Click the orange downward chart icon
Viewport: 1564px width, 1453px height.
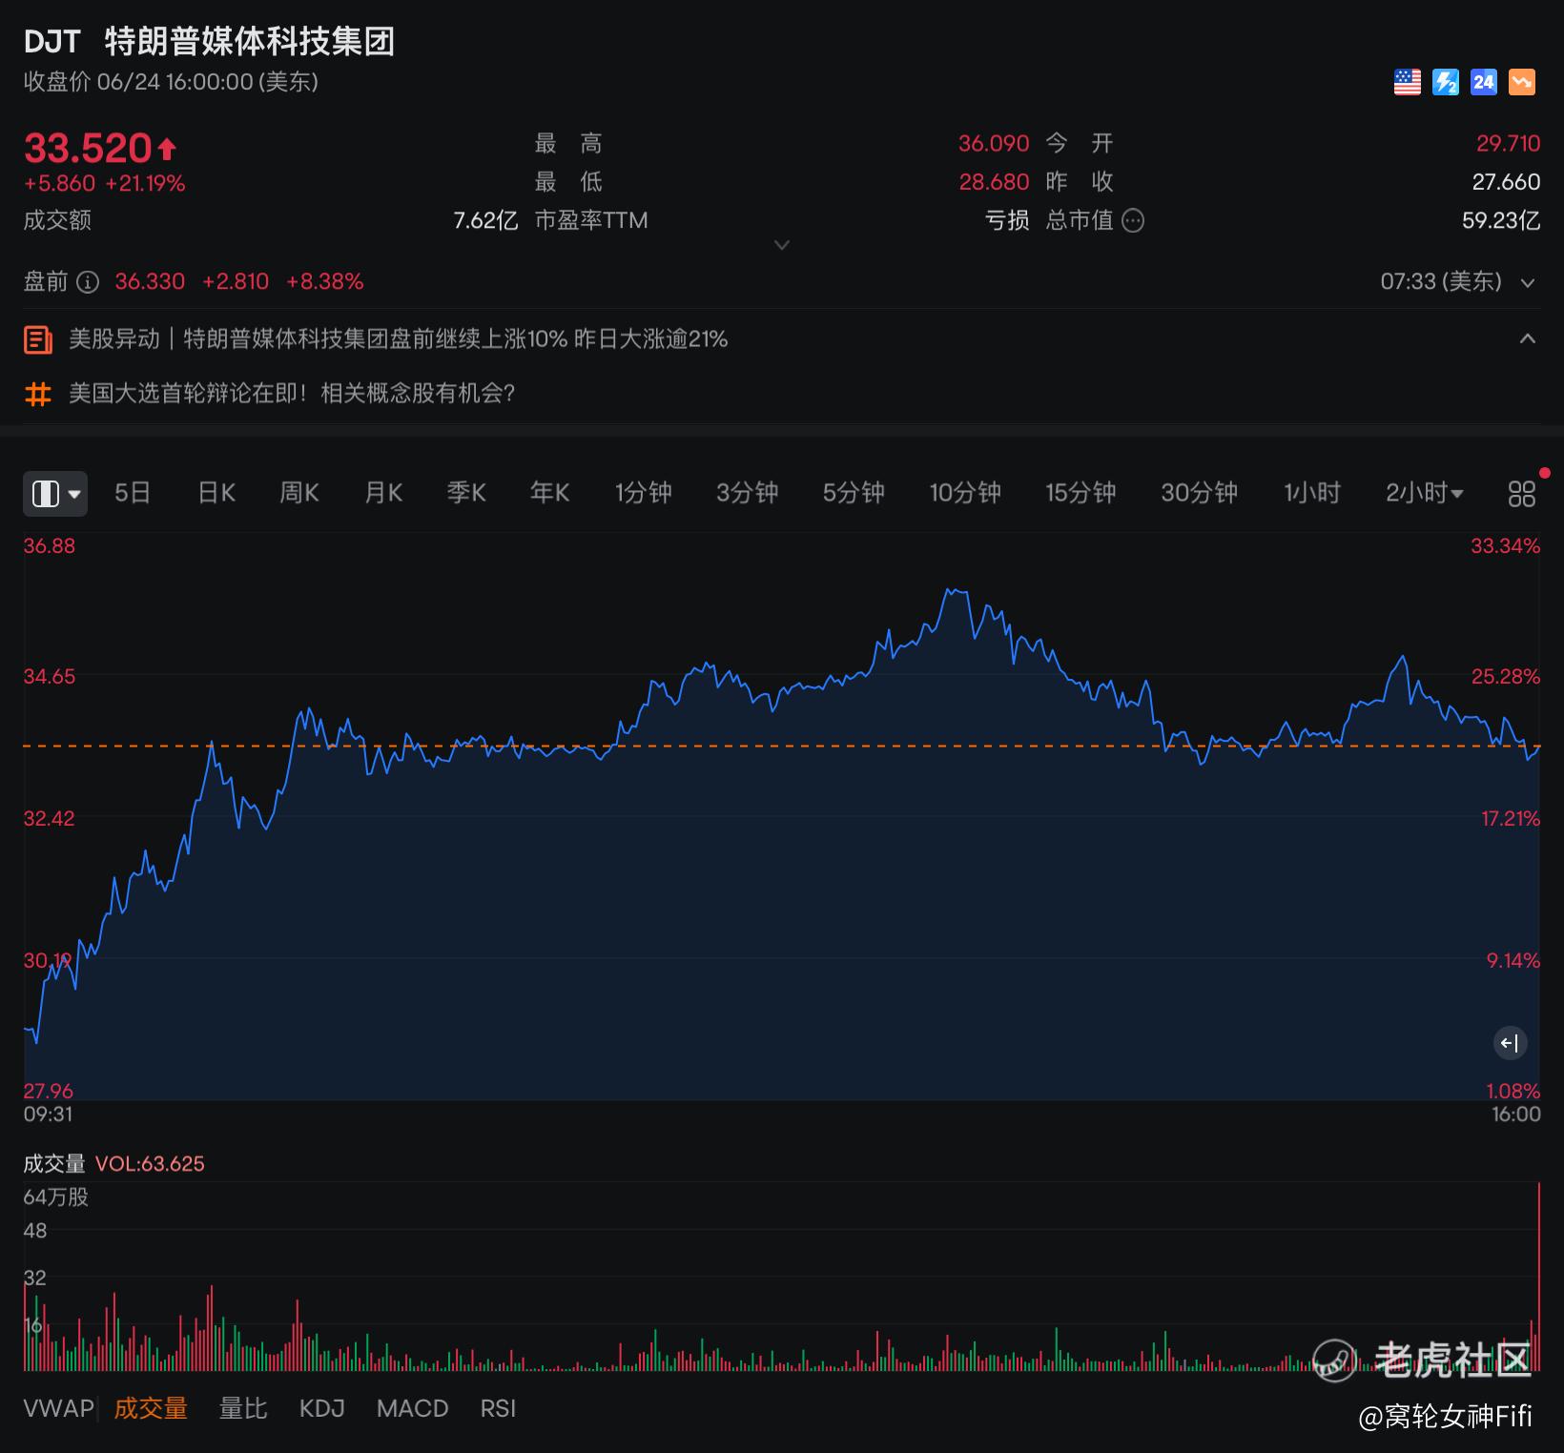1522,82
